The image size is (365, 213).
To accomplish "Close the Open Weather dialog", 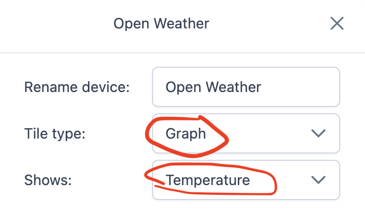I will point(337,23).
